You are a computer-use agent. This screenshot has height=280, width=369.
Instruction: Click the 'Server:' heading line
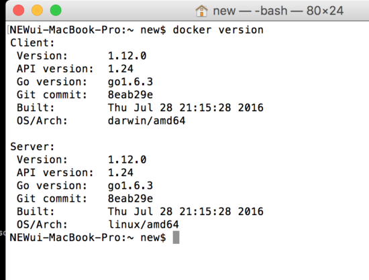[x=32, y=147]
